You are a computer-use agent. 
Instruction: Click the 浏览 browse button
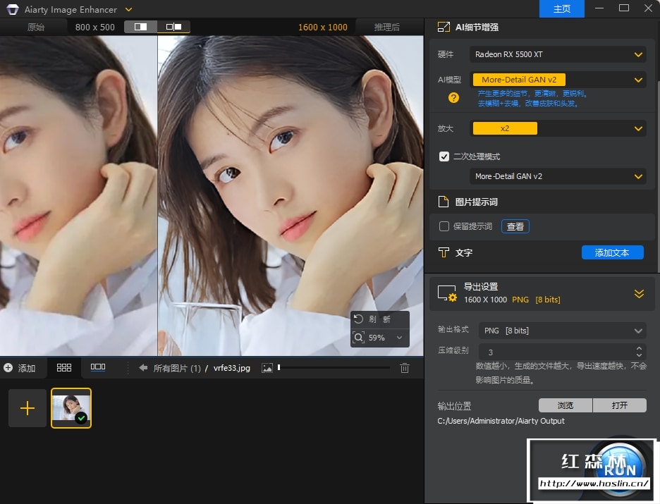click(x=566, y=405)
